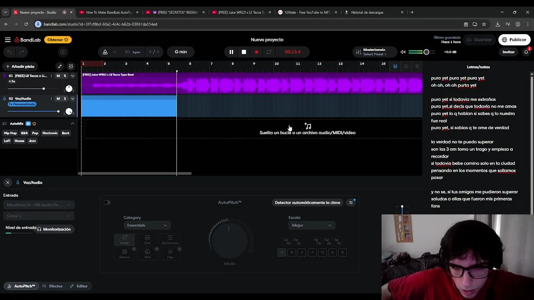Expand track 01 chevron
The height and width of the screenshot is (300, 534).
coord(72,76)
